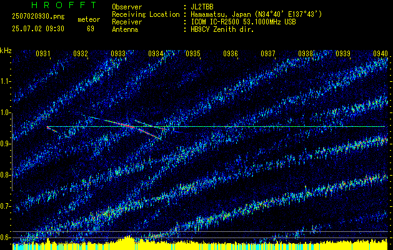This screenshot has height=250, width=393.
Task: Click the 0.9 kHz axis label
Action: pos(5,144)
